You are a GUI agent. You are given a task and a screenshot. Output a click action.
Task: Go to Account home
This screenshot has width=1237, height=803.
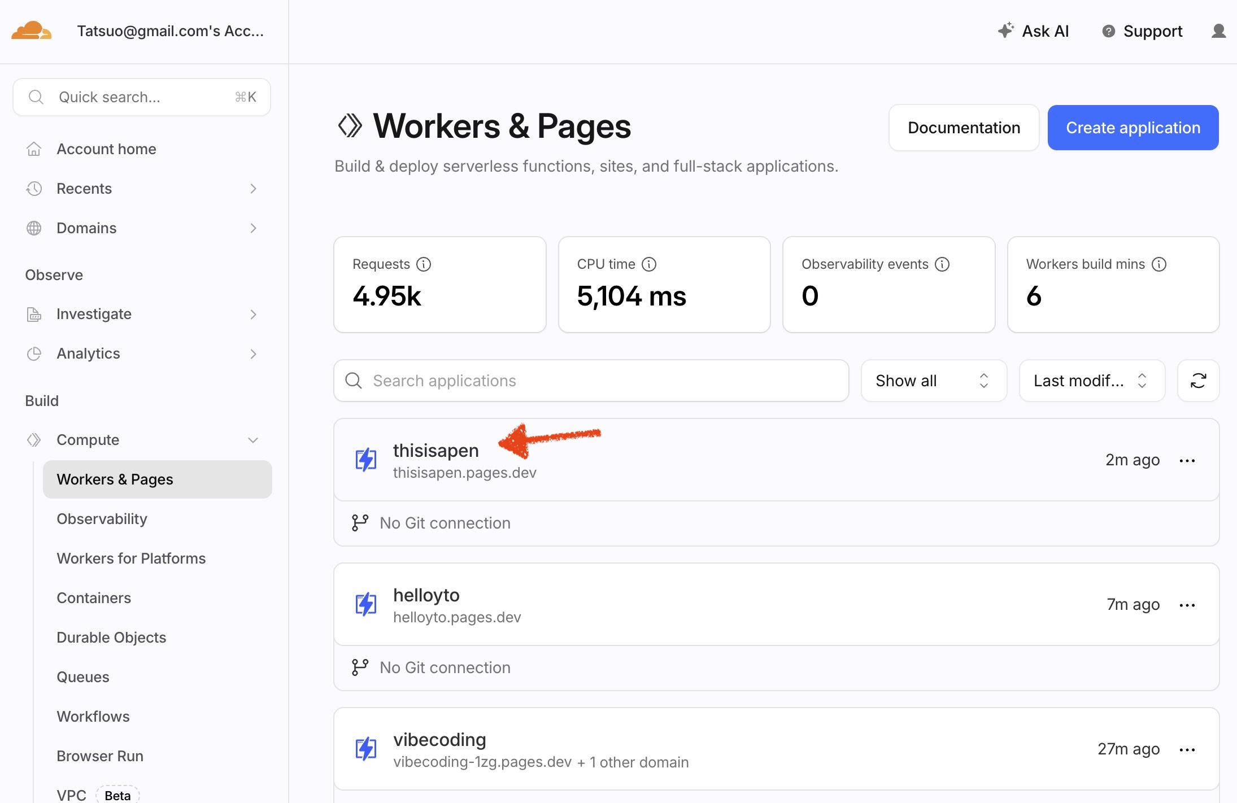[106, 149]
